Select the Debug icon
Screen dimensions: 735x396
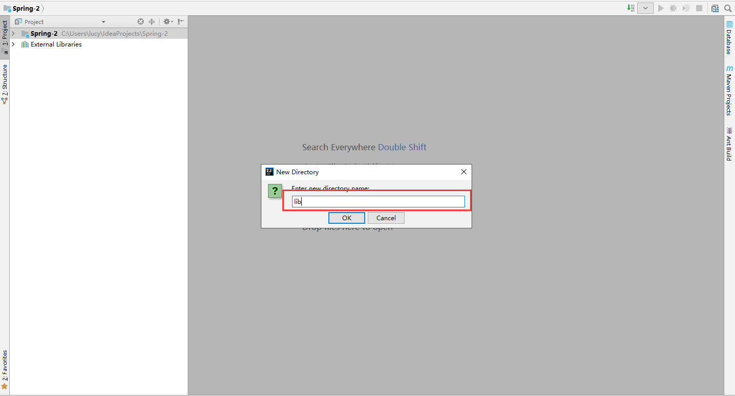click(x=673, y=8)
